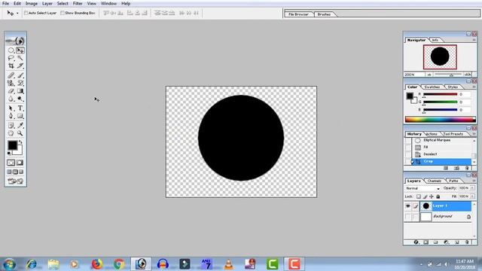
Task: Open the Image menu
Action: pyautogui.click(x=32, y=3)
